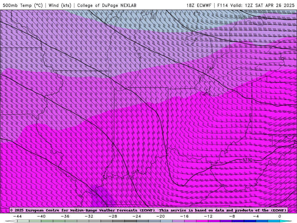The width and height of the screenshot is (297, 223).
Task: Click the -20 color scale label
Action: click(x=160, y=216)
